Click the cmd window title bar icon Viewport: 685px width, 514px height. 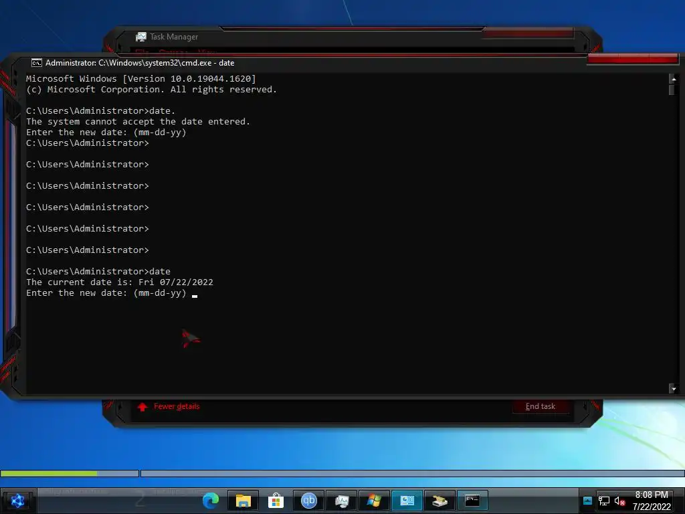pos(37,63)
